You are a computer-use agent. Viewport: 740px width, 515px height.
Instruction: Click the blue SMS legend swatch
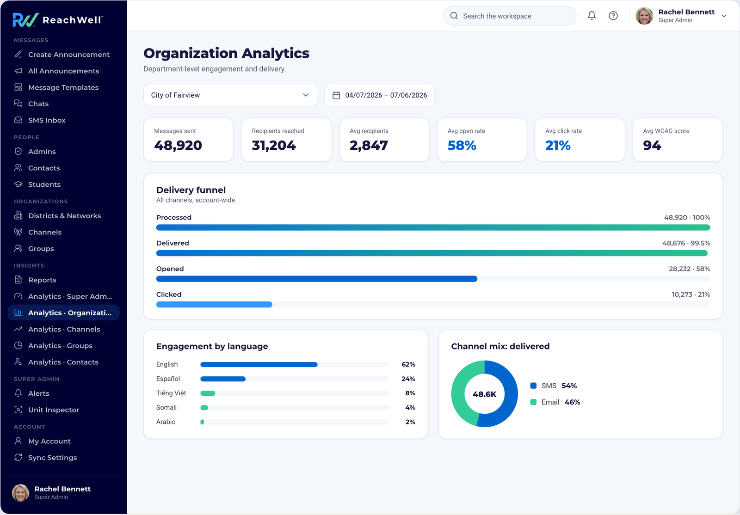point(533,386)
